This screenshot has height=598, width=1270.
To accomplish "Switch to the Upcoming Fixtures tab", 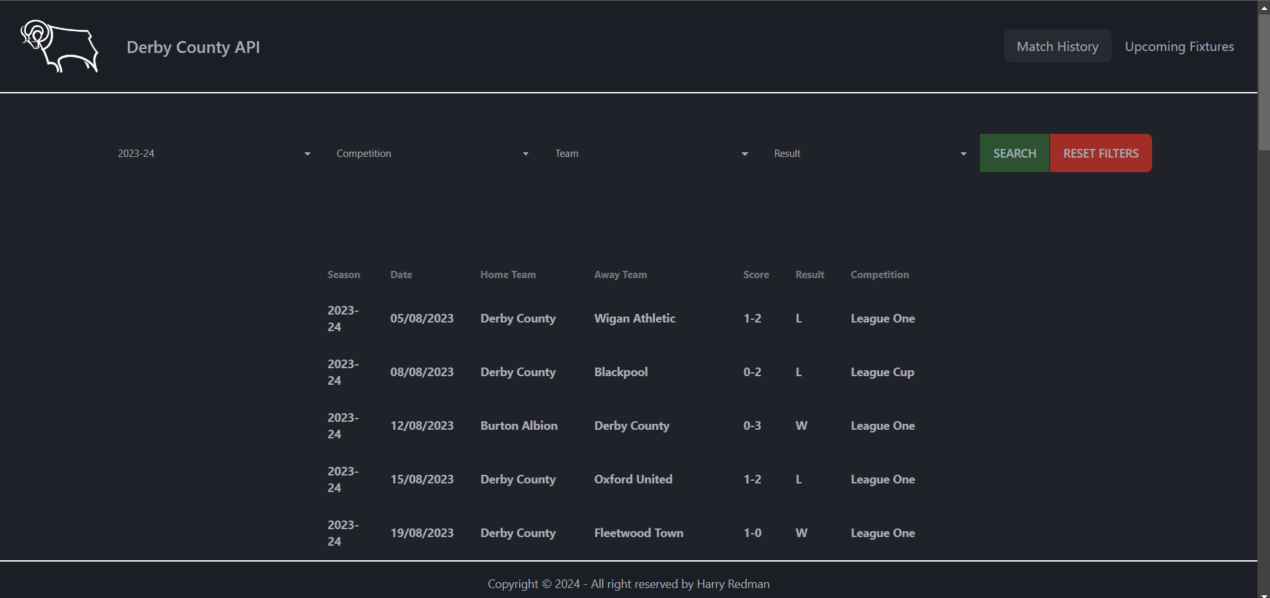I will click(1179, 46).
